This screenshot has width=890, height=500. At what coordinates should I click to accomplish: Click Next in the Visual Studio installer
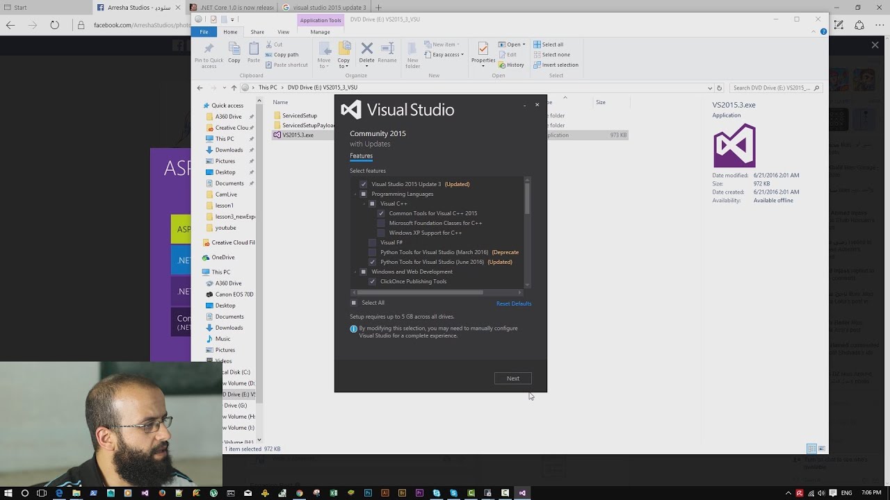tap(513, 378)
